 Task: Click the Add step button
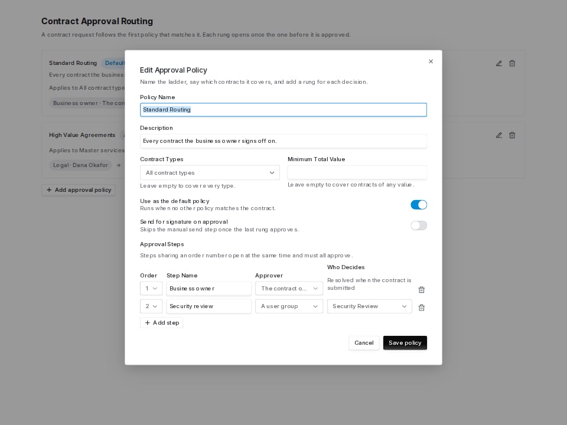tap(162, 323)
